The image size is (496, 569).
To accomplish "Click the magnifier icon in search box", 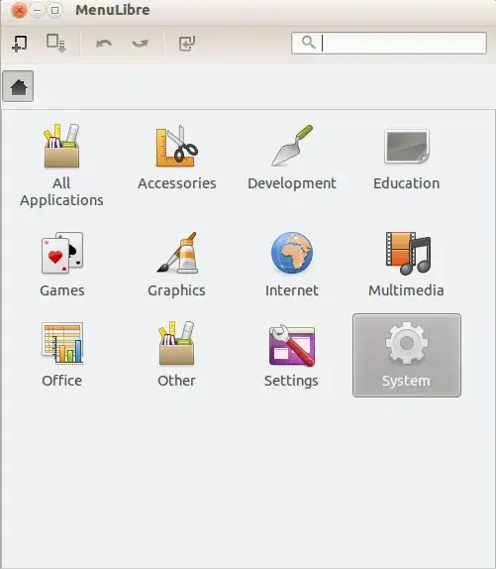I will pos(309,43).
